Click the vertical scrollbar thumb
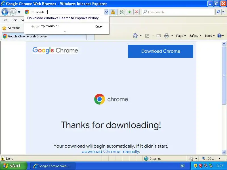 point(224,75)
